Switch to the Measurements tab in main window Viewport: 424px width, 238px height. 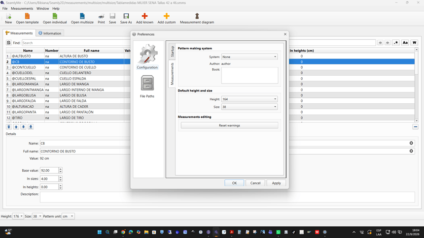pos(19,33)
